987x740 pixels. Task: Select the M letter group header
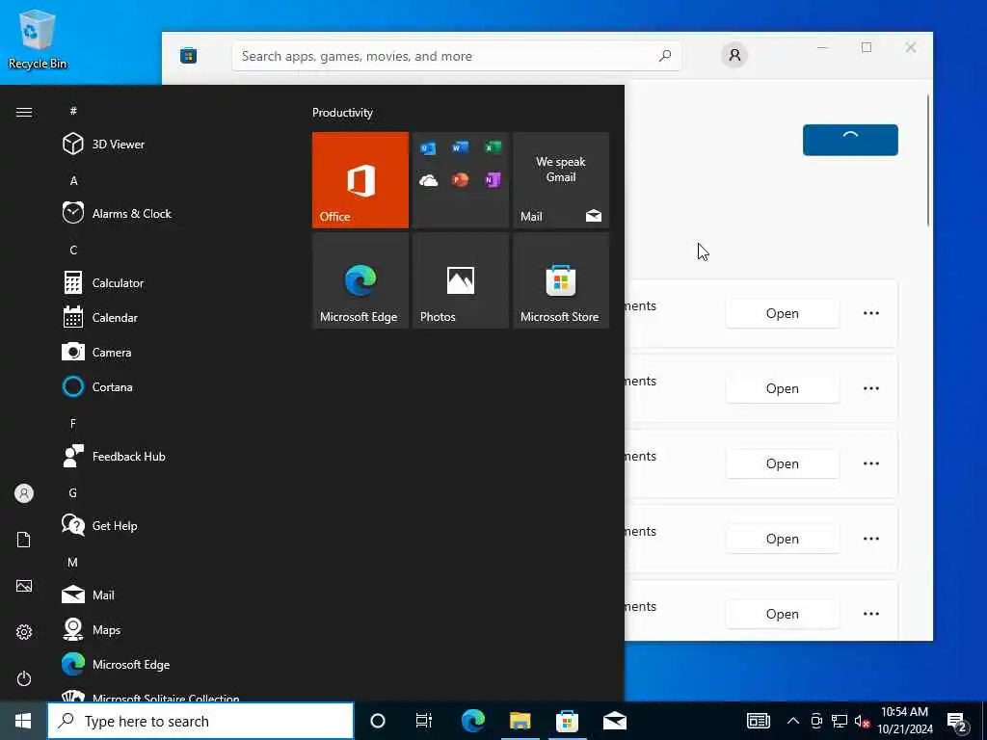click(72, 562)
